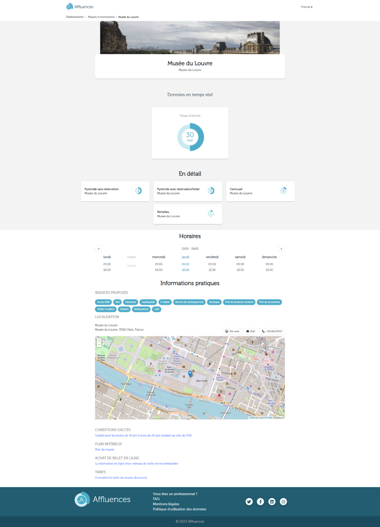380x527 pixels.
Task: Click the Vestiaires service tag
Action: point(131,302)
